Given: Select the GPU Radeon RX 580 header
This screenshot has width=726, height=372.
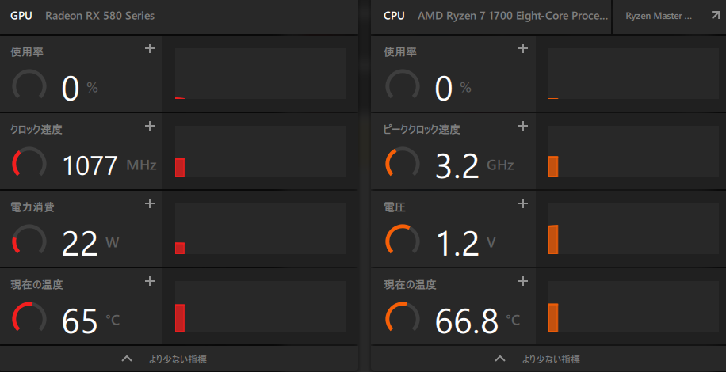Looking at the screenshot, I should 83,16.
